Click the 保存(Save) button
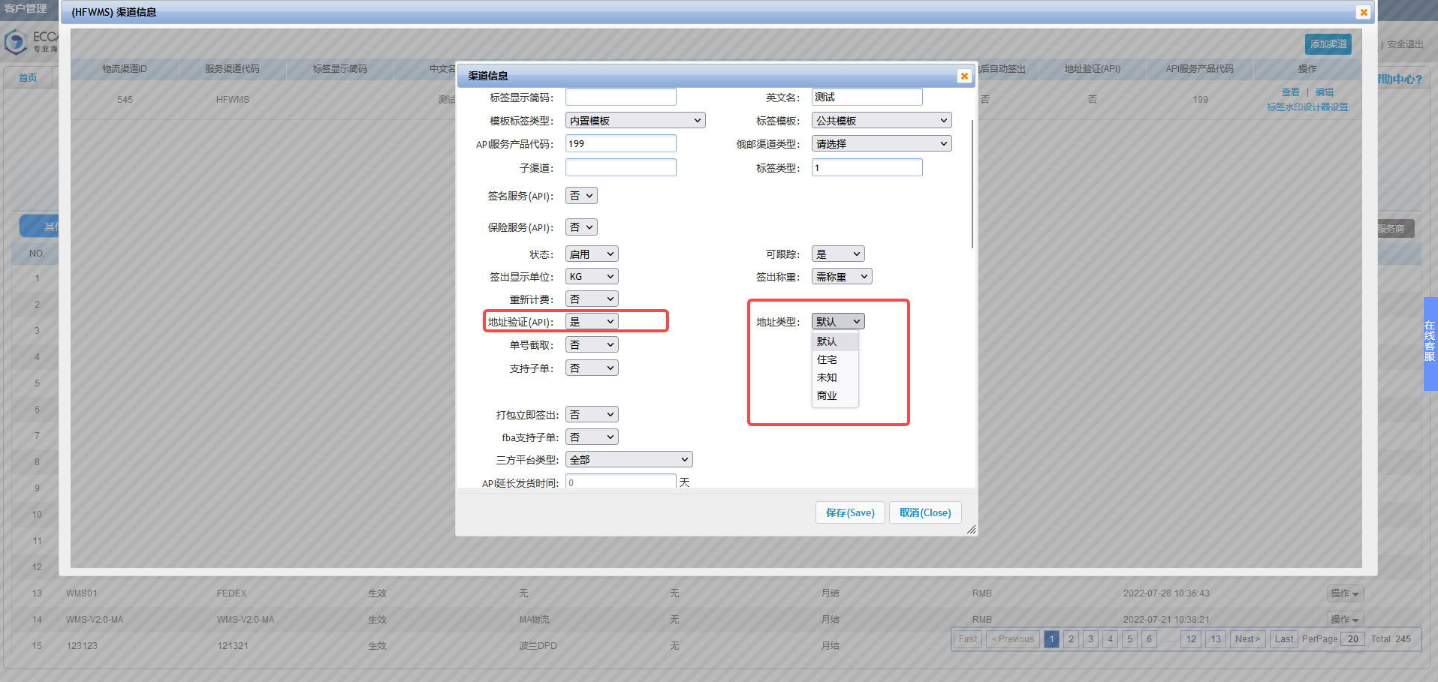 click(x=850, y=512)
